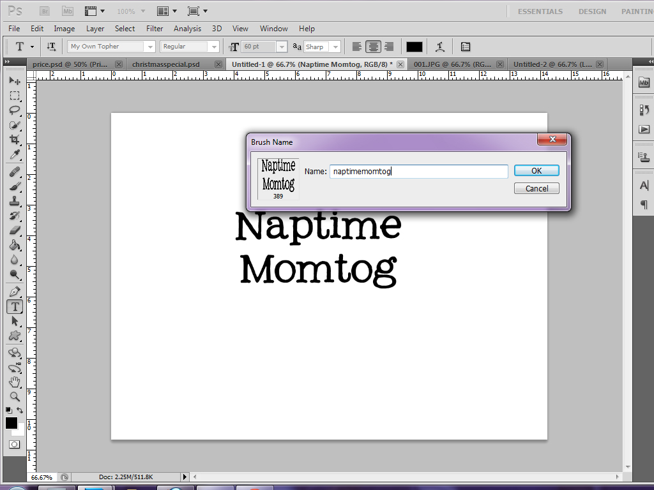This screenshot has height=490, width=654.
Task: Open the Filter menu
Action: tap(155, 28)
